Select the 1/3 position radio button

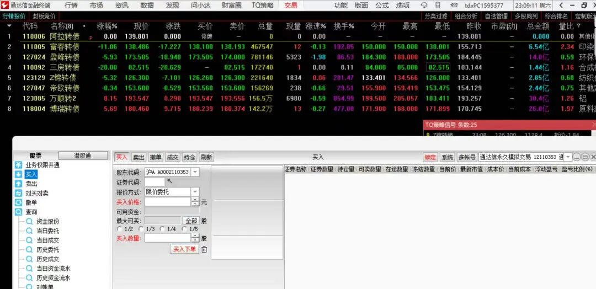(141, 229)
